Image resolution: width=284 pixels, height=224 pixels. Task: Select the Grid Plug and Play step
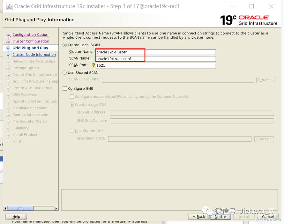coord(30,48)
